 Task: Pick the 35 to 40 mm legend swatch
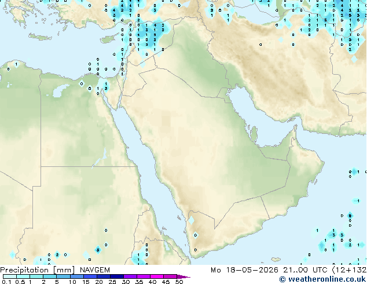click(x=144, y=276)
